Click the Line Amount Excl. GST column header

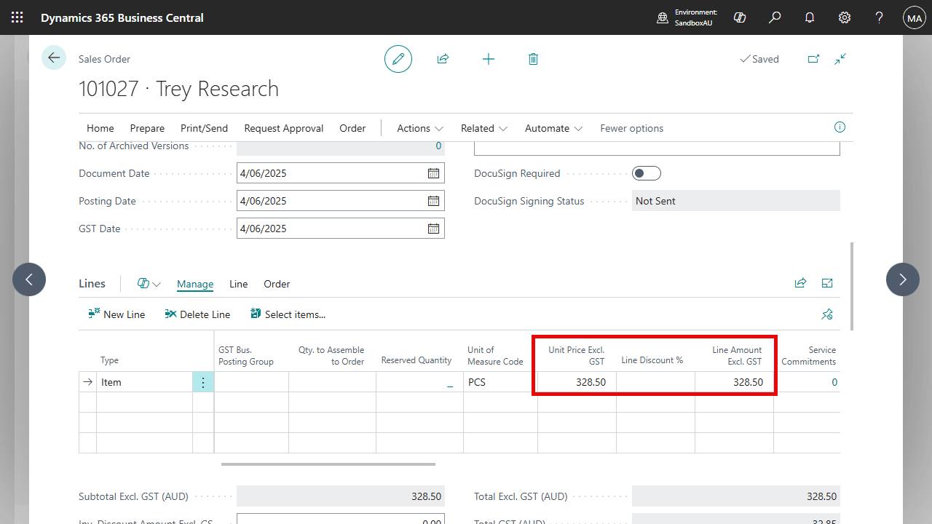click(x=736, y=355)
